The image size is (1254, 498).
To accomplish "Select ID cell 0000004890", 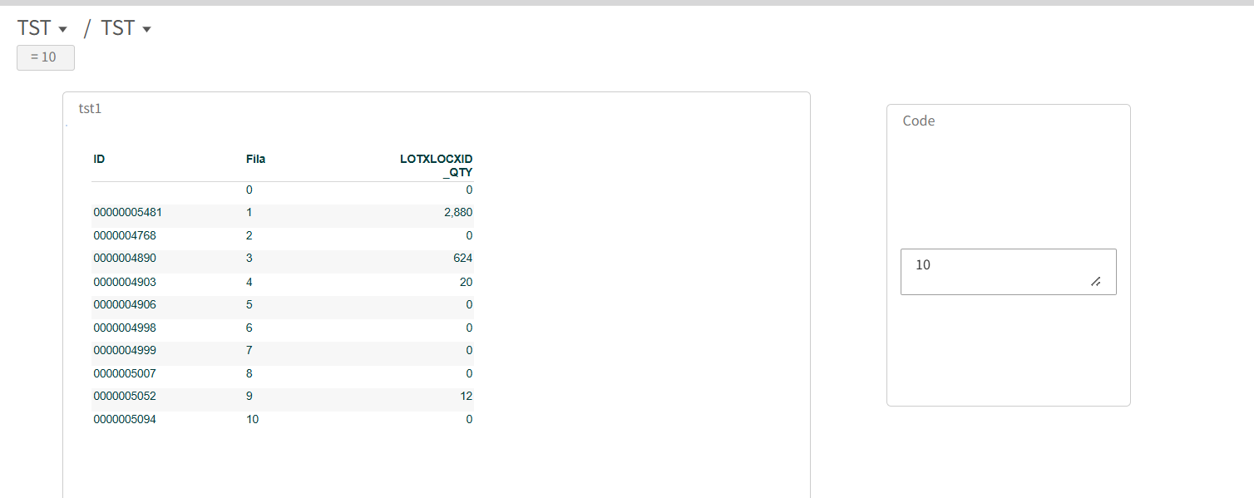I will tap(125, 259).
